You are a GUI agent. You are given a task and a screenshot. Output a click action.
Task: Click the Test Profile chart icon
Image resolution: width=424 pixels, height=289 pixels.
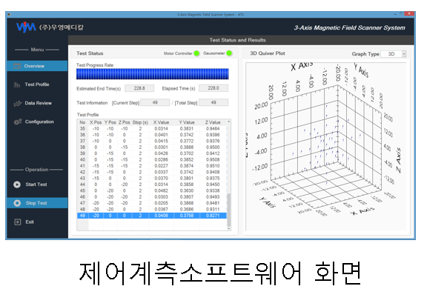[x=17, y=84]
